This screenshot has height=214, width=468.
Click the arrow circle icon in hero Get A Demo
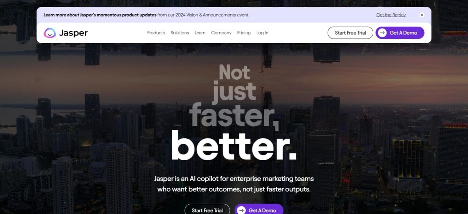click(241, 210)
